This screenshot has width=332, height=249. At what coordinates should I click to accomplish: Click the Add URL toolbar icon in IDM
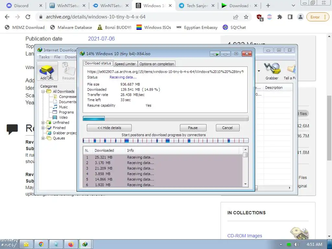coord(47,71)
